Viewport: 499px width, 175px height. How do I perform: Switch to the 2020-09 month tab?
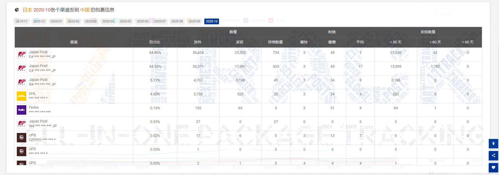[x=194, y=21]
